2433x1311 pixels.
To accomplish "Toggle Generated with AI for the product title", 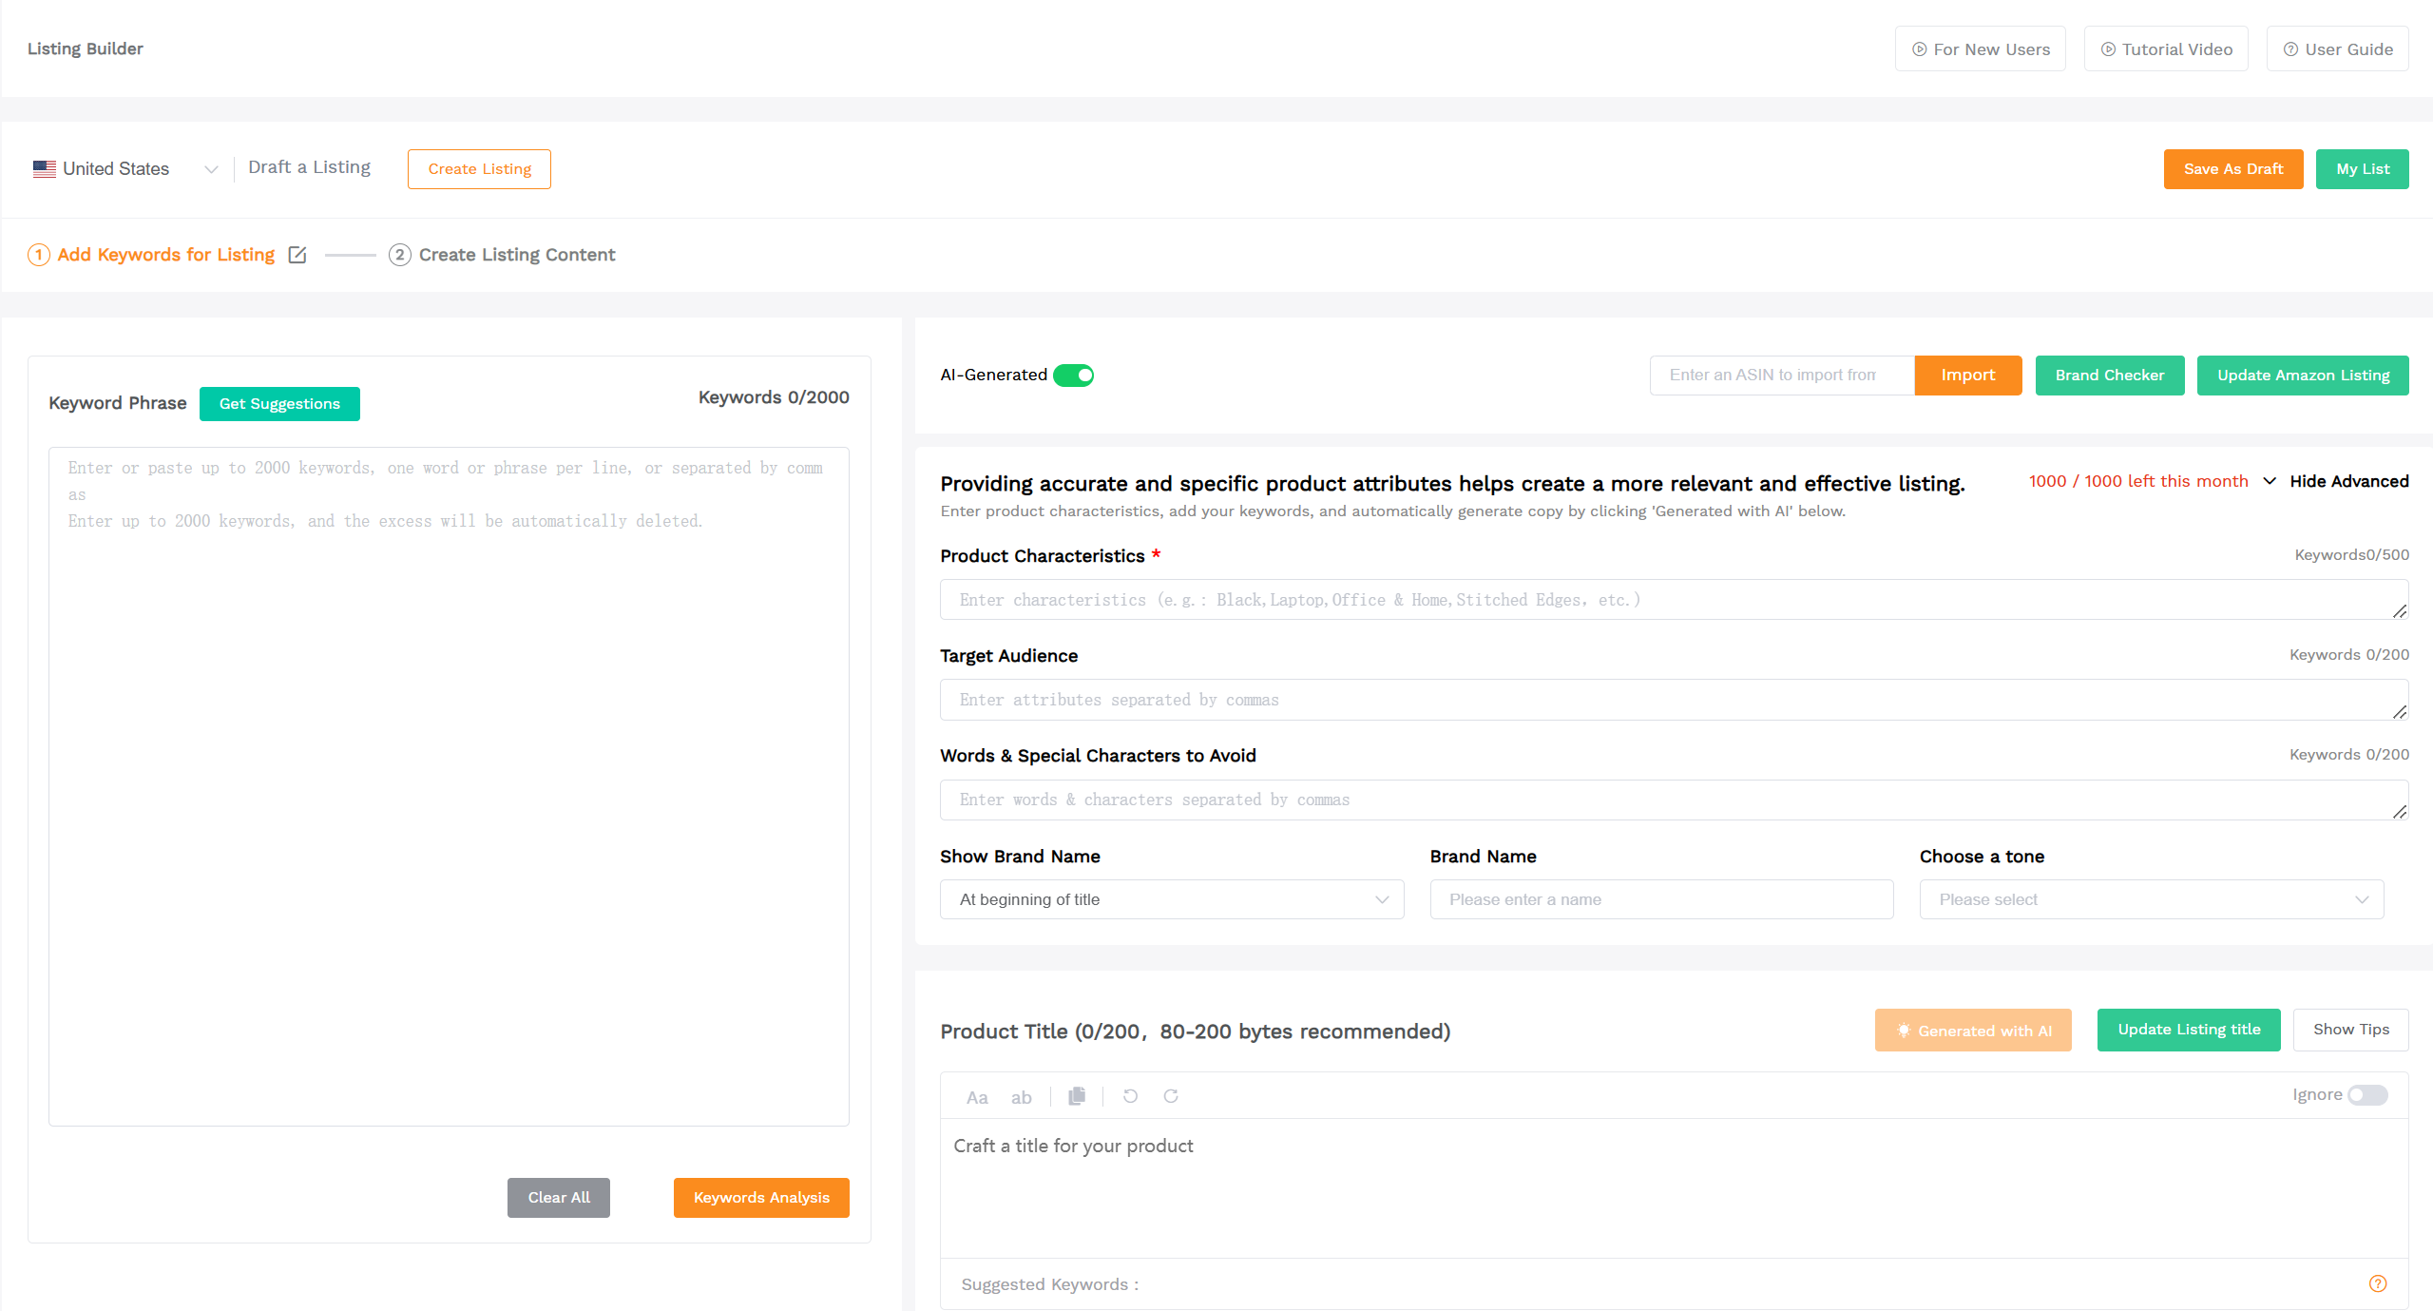I will (1973, 1030).
